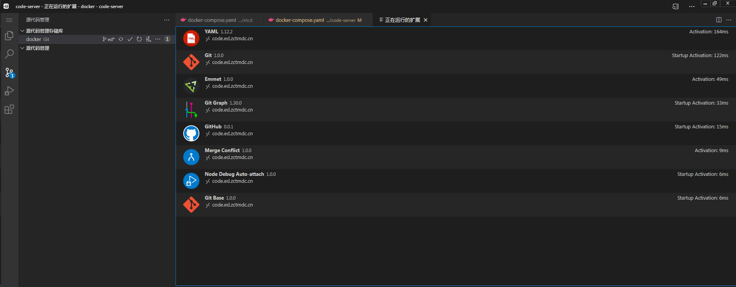The width and height of the screenshot is (736, 287).
Task: Open the Search view in the activity bar
Action: (x=9, y=54)
